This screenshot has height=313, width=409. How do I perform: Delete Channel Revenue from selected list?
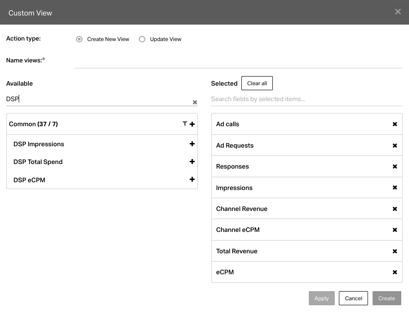(395, 209)
